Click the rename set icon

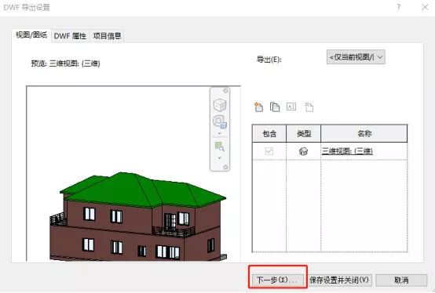point(291,107)
